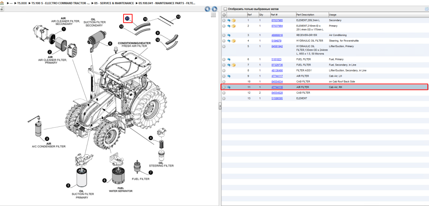Enable 'Отобразить только выбранные метки' checkbox
The width and height of the screenshot is (429, 206).
click(225, 9)
